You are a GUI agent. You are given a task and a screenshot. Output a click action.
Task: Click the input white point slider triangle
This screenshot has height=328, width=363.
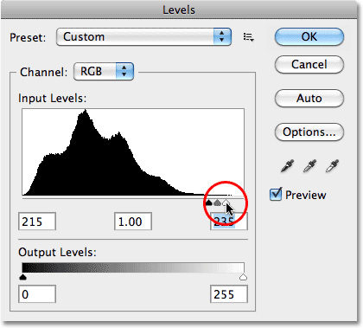[226, 203]
